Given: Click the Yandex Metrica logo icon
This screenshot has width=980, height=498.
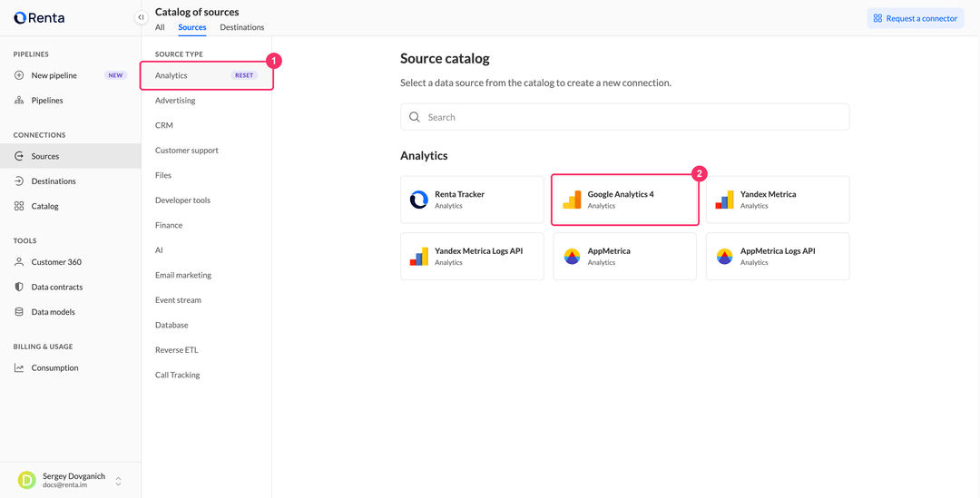Looking at the screenshot, I should click(724, 200).
